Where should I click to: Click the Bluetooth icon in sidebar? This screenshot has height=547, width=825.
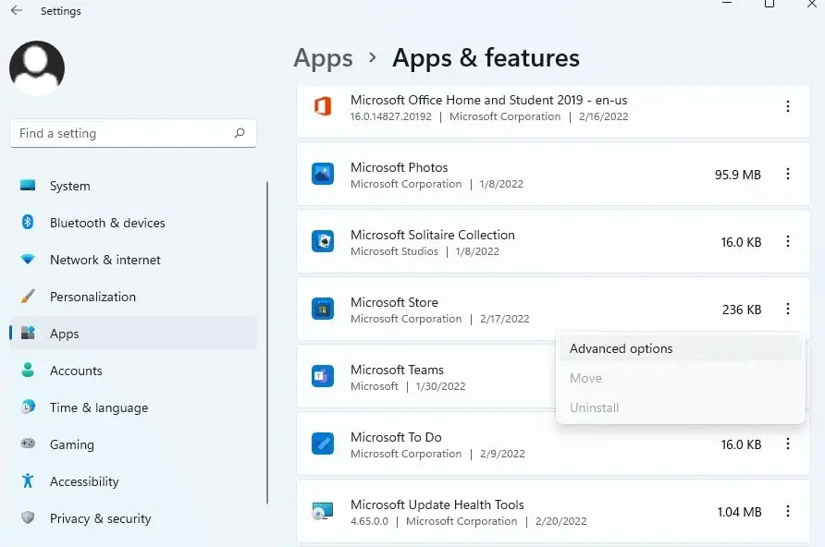coord(28,223)
